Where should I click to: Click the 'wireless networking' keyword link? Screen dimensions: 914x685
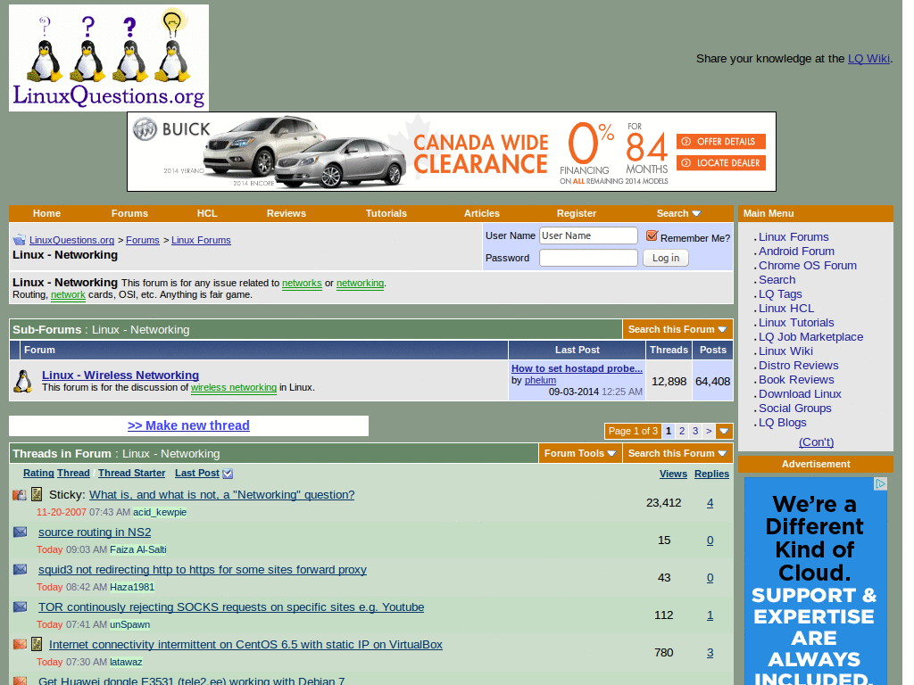click(234, 387)
